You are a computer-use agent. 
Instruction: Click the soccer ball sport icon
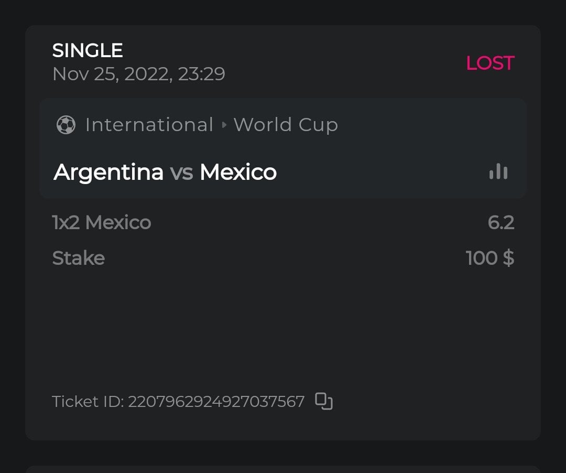66,125
